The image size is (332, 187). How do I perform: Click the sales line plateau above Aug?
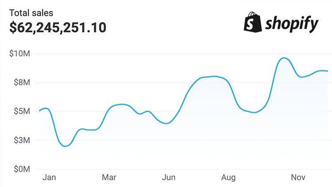[x=214, y=76]
